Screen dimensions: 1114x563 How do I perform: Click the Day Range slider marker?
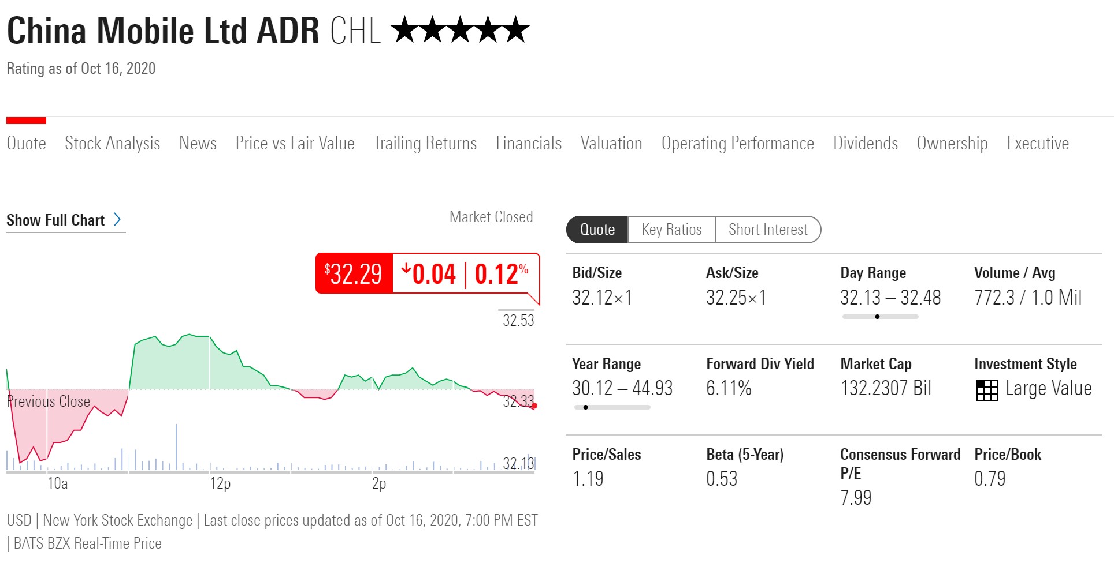pyautogui.click(x=877, y=317)
